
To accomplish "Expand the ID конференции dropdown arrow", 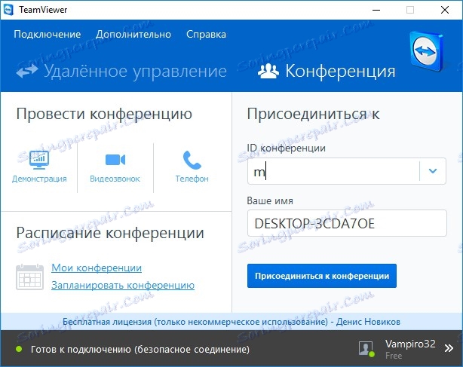I will pyautogui.click(x=433, y=171).
